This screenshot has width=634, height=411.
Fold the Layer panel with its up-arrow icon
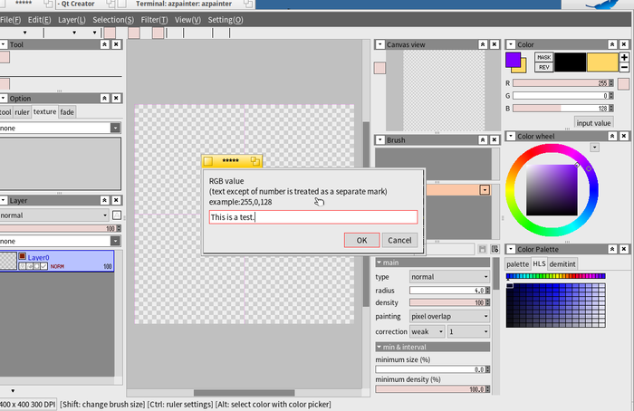tap(104, 200)
